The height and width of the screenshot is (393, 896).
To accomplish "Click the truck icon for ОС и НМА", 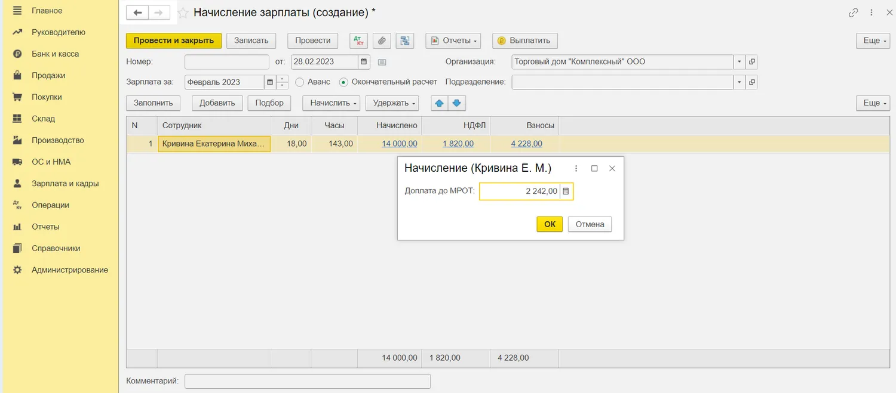I will click(x=17, y=162).
